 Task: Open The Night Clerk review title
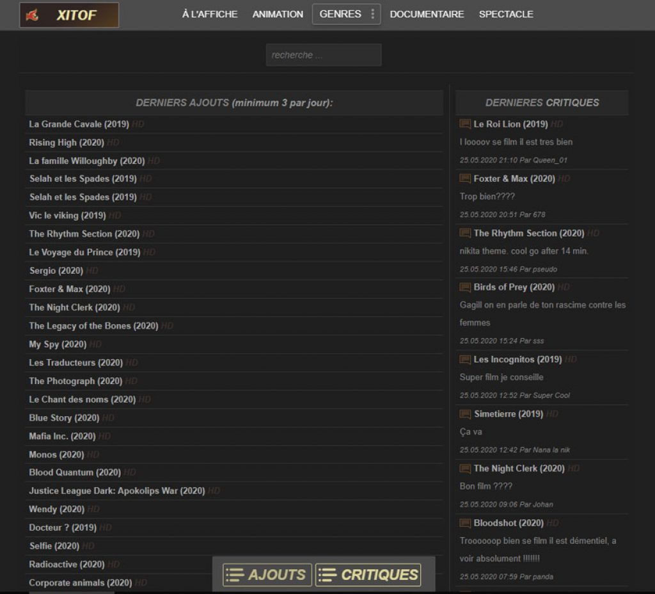point(519,469)
